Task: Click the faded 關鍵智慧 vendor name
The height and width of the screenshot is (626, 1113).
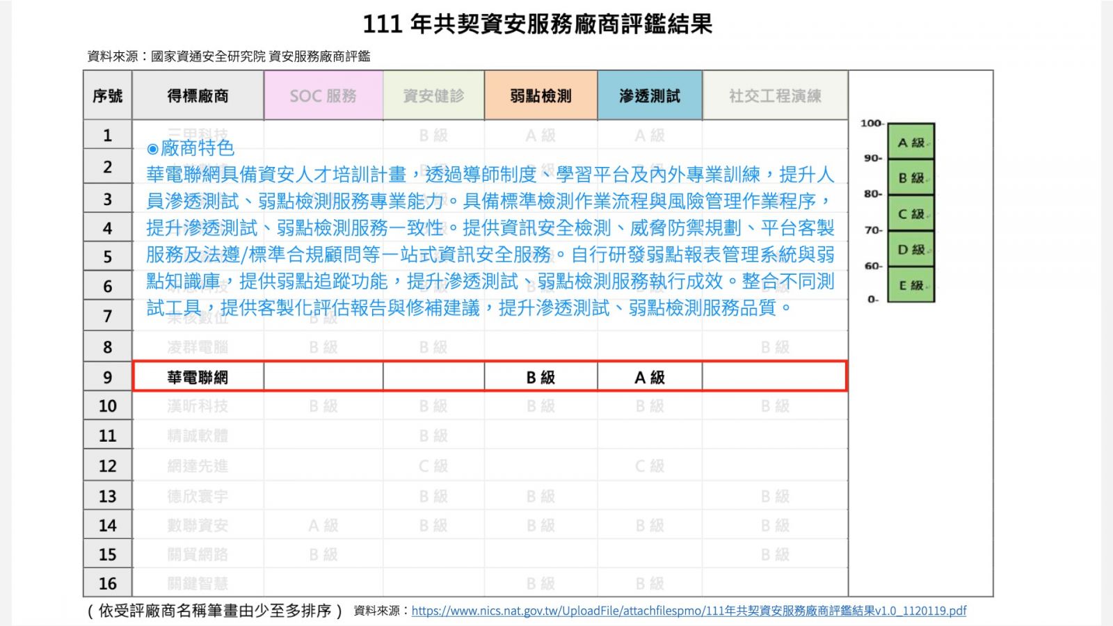Action: [x=198, y=583]
